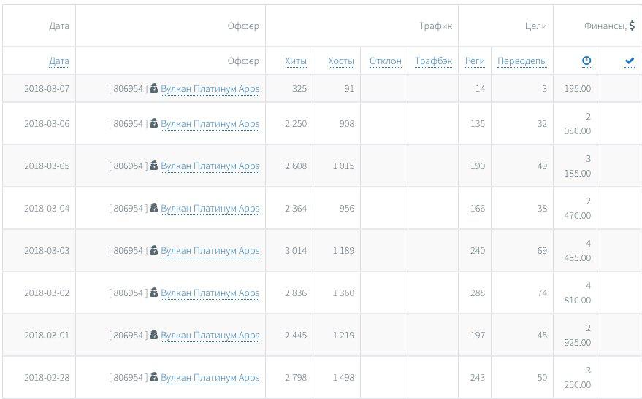Sort by the Трафбэк column
Viewport: 642px width, 399px height.
[x=433, y=61]
